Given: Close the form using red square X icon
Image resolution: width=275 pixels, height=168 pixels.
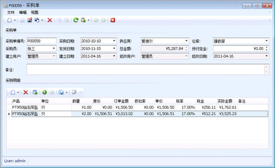Looking at the screenshot, I should click(113, 20).
